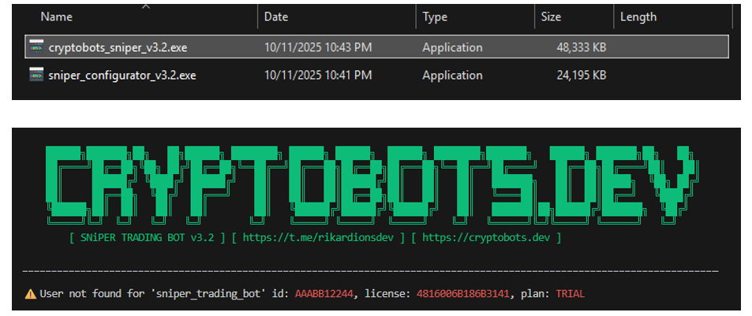752x316 pixels.
Task: Click the 48,333 KB size value
Action: (x=581, y=48)
